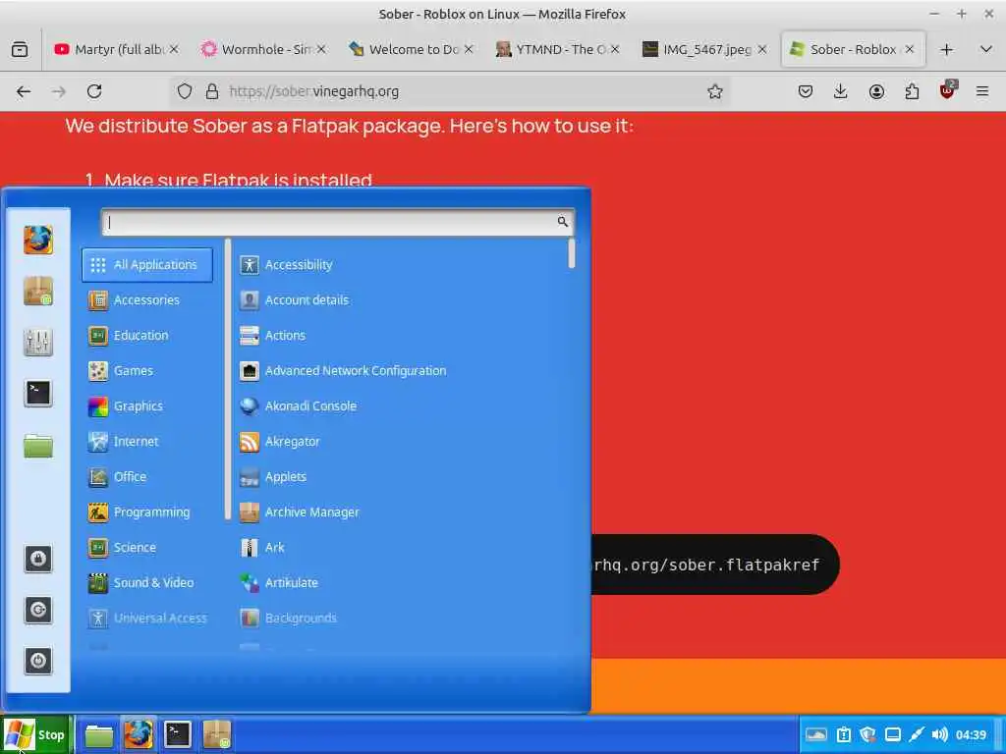Click the Start menu button on the taskbar
Screen dimensions: 1006x754
(x=36, y=734)
